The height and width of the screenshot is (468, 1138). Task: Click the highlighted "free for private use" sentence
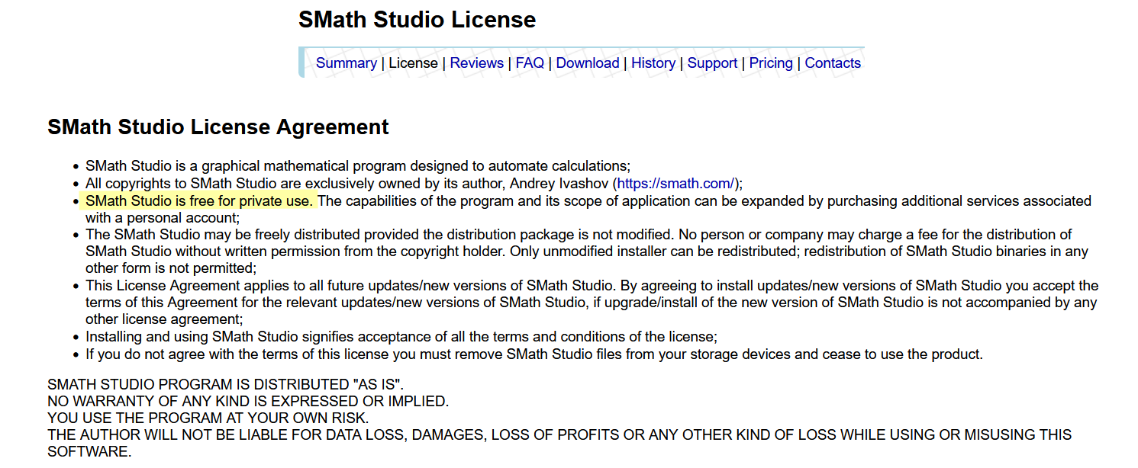(198, 201)
